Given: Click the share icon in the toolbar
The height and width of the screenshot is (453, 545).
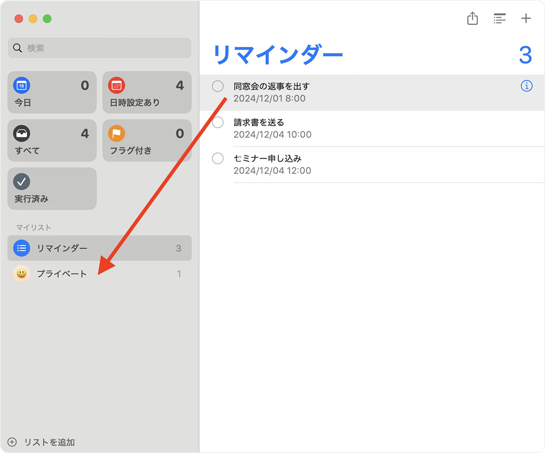Looking at the screenshot, I should tap(472, 18).
